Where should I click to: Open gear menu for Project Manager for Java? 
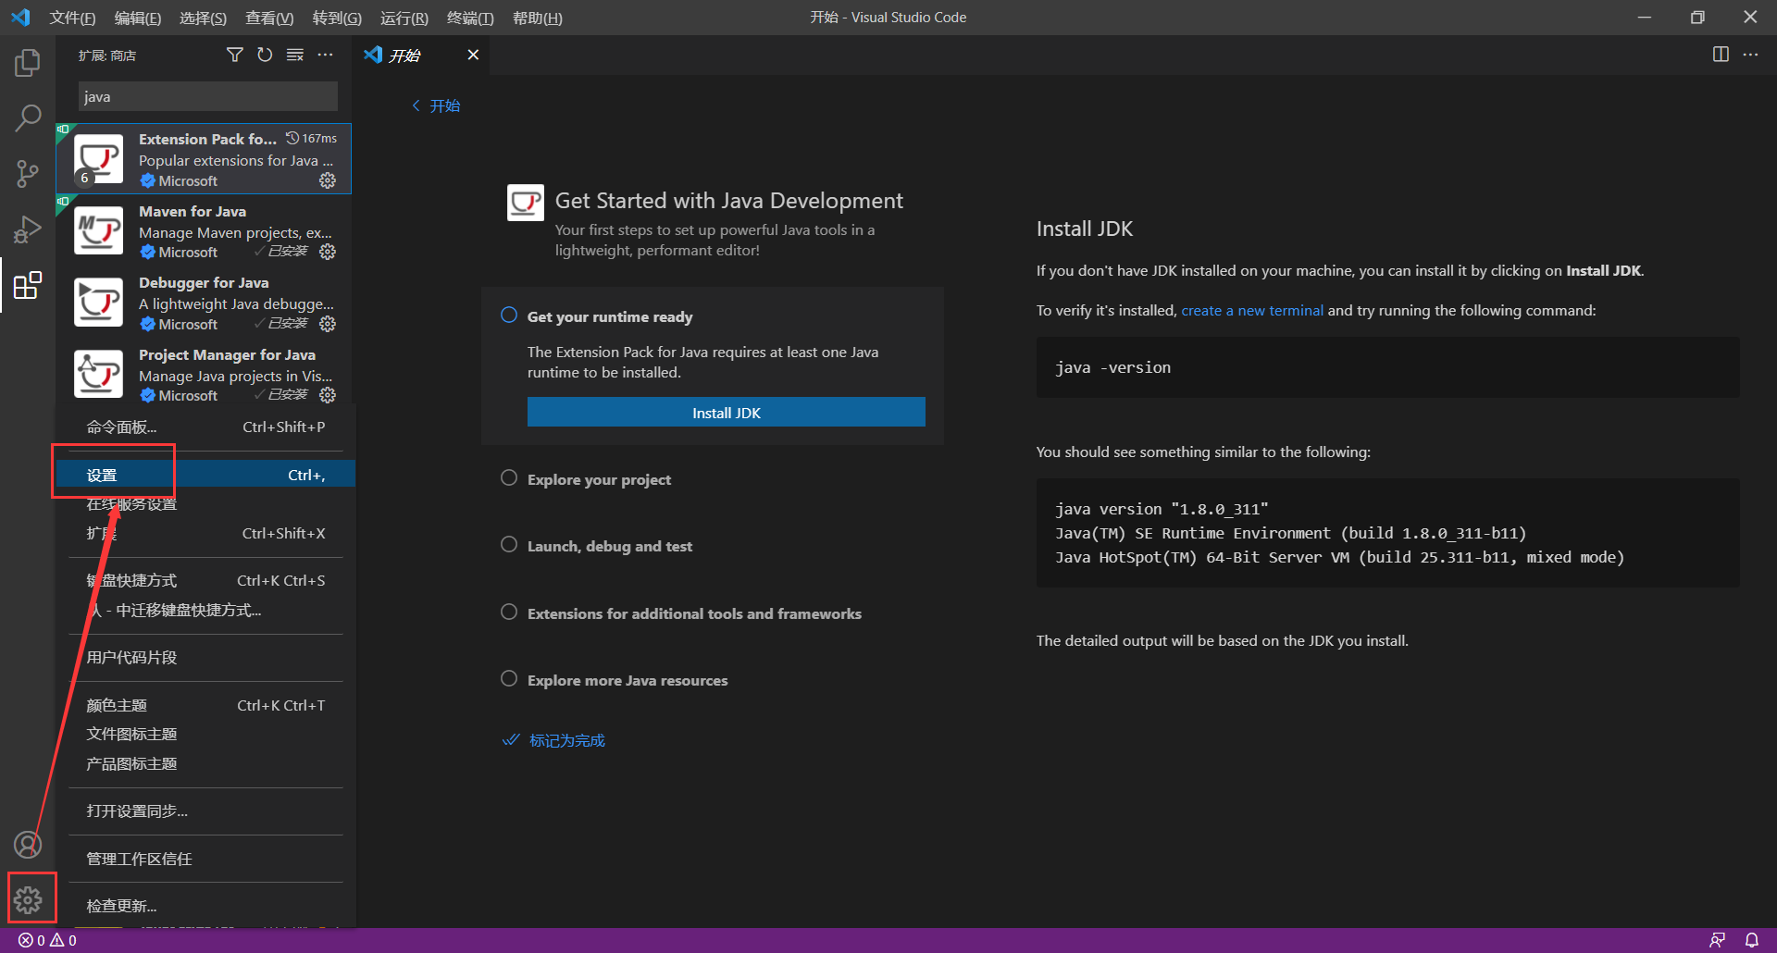[x=328, y=395]
